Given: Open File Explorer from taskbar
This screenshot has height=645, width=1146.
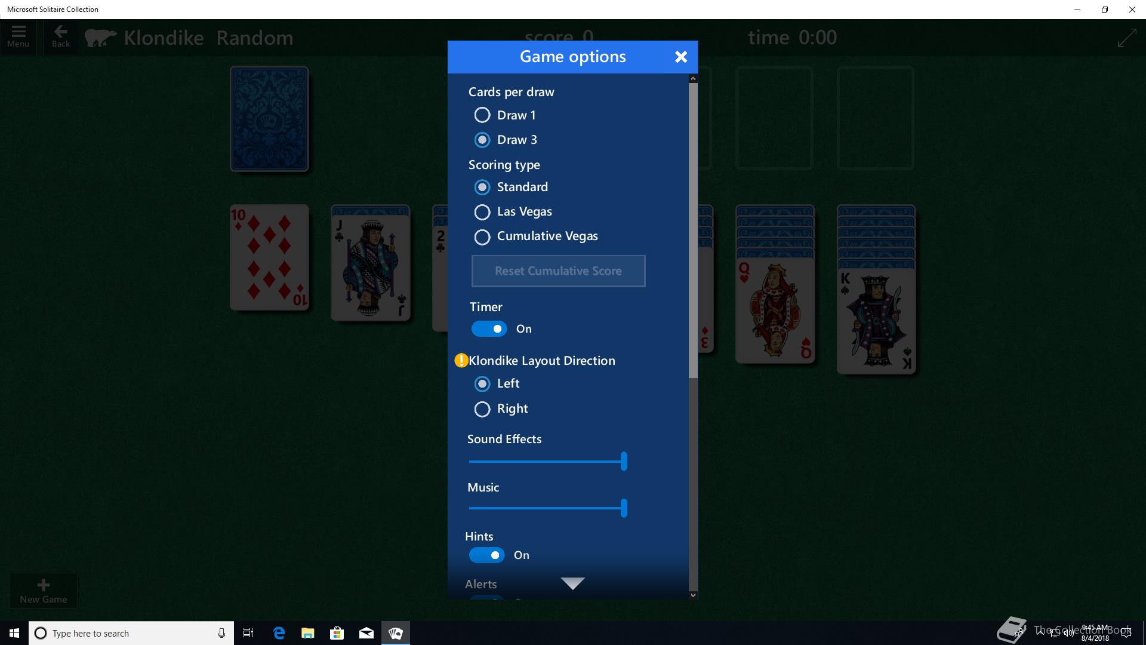Looking at the screenshot, I should pos(308,633).
